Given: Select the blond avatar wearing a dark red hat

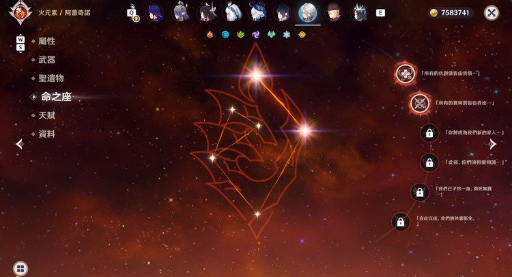Looking at the screenshot, I should tap(333, 13).
